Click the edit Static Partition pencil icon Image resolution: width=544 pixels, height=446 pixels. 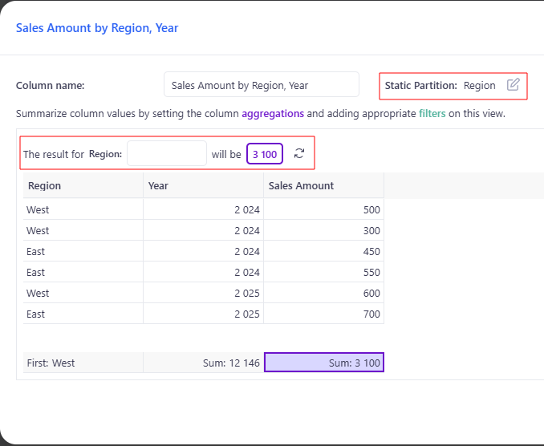514,85
